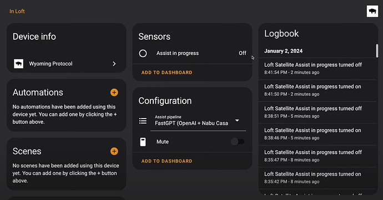Click the January 2, 2024 date header
The width and height of the screenshot is (383, 200).
click(x=283, y=51)
